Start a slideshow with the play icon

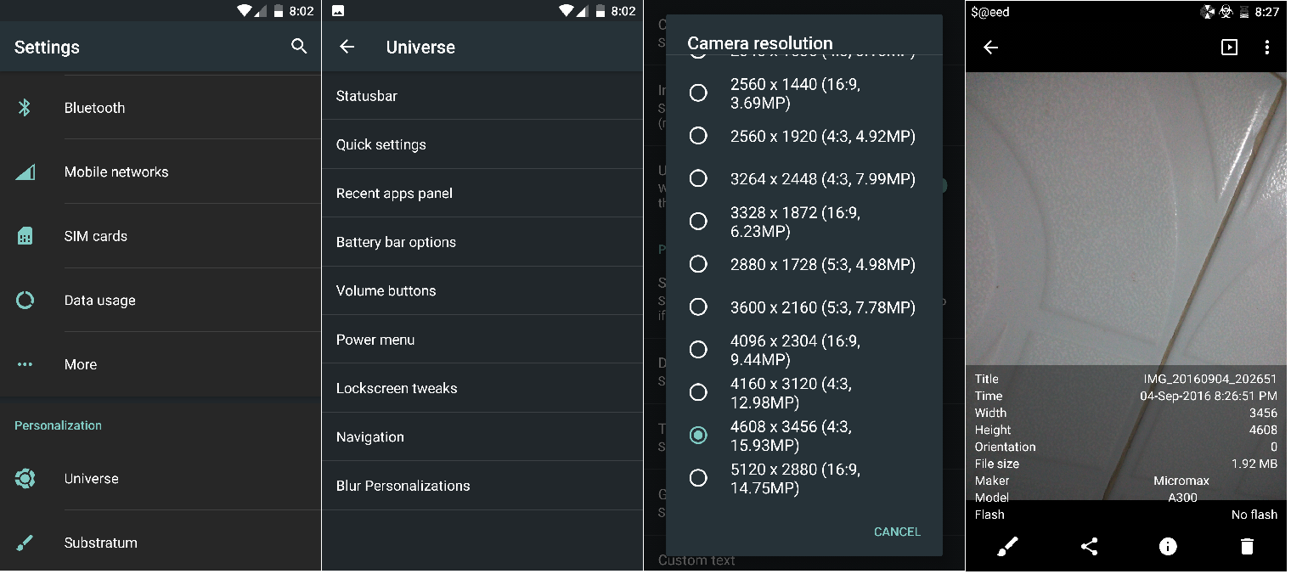tap(1228, 48)
